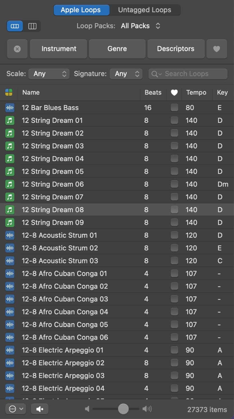This screenshot has height=419, width=234.
Task: Click waveform icon for 12-8 Afro Cuban Conga 06
Action: 10,337
